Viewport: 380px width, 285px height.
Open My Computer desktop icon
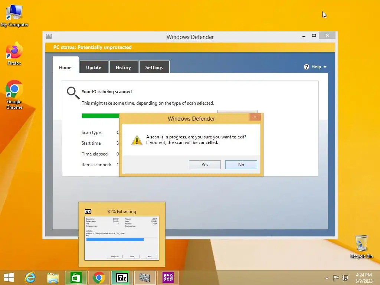[14, 16]
